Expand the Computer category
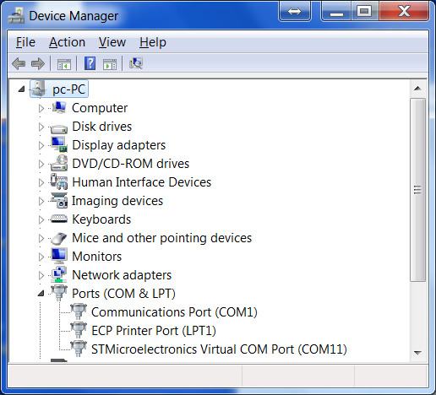 pos(41,108)
